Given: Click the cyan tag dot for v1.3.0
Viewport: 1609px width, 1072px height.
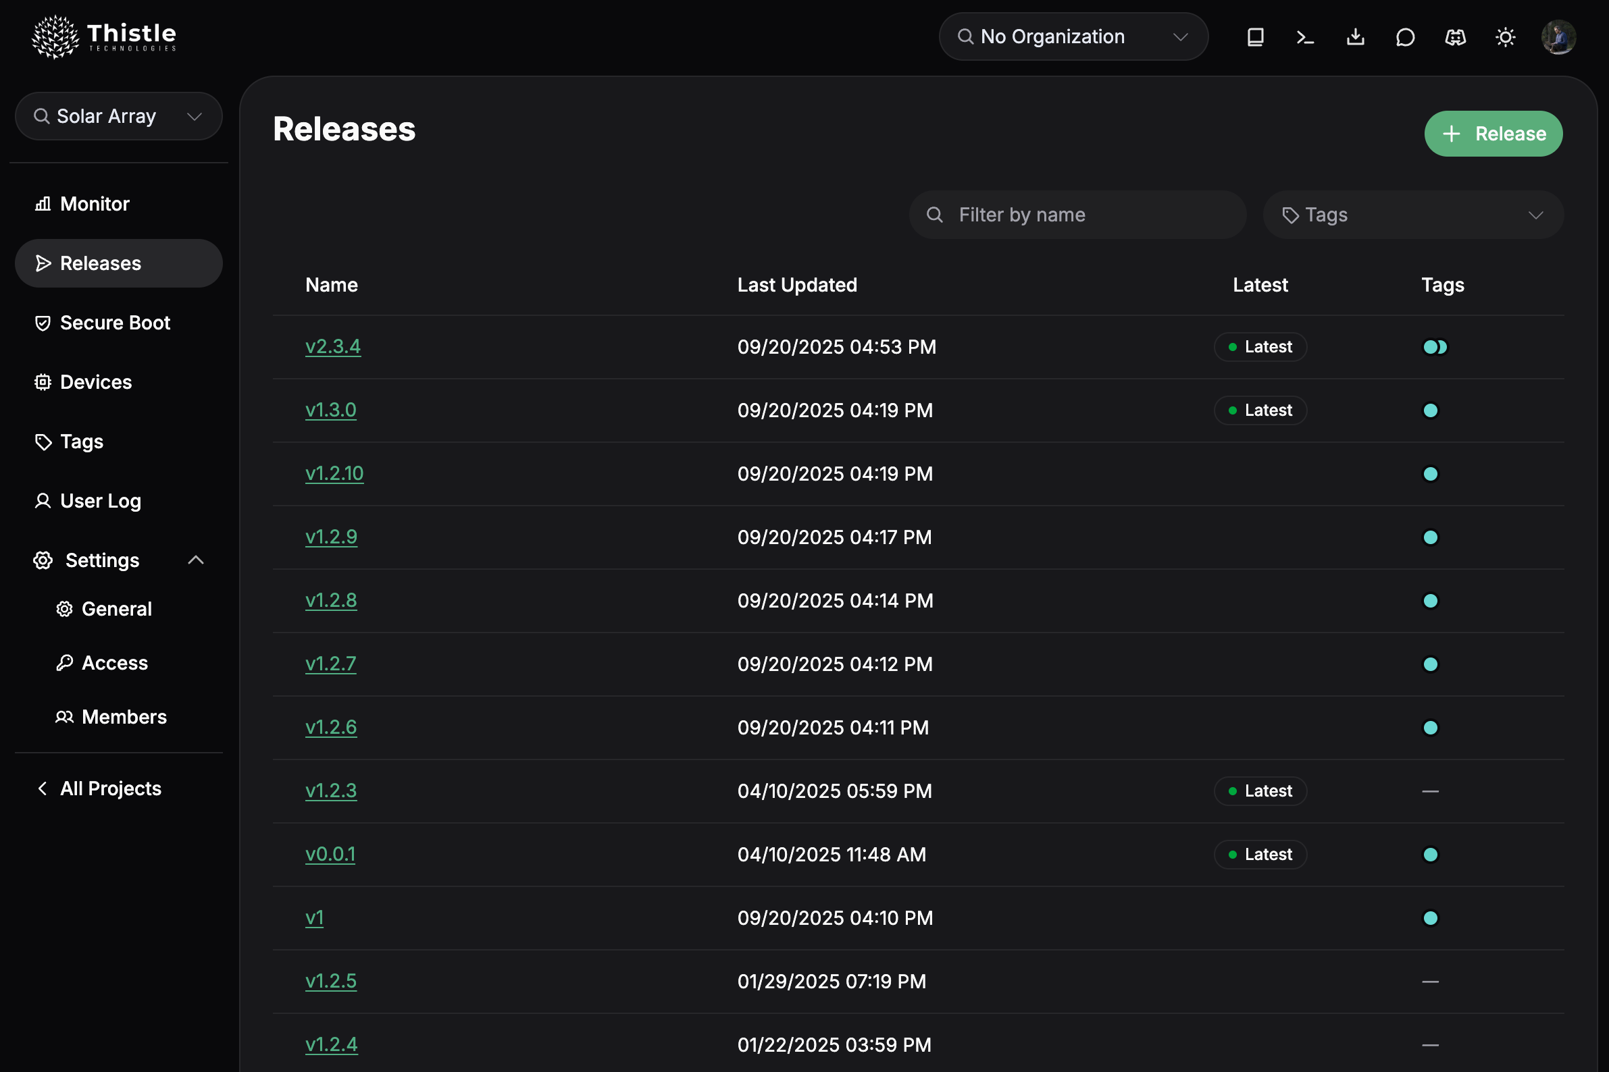Looking at the screenshot, I should (1430, 410).
